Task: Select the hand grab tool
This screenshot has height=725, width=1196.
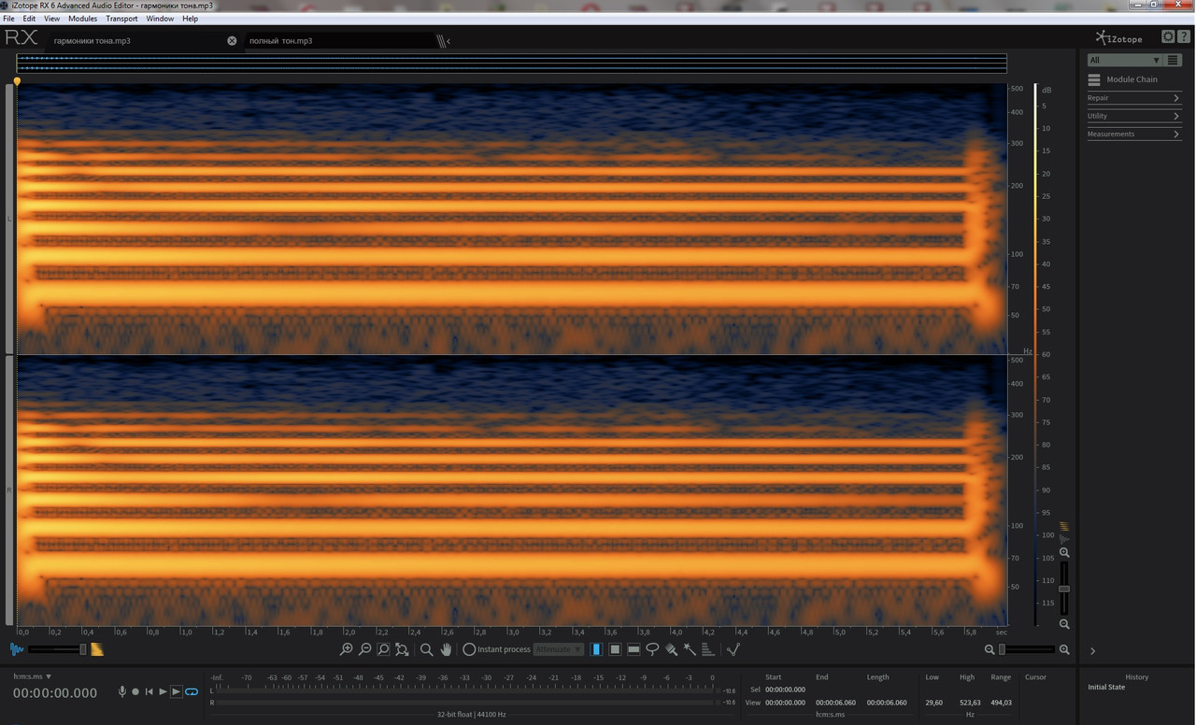Action: pos(446,649)
